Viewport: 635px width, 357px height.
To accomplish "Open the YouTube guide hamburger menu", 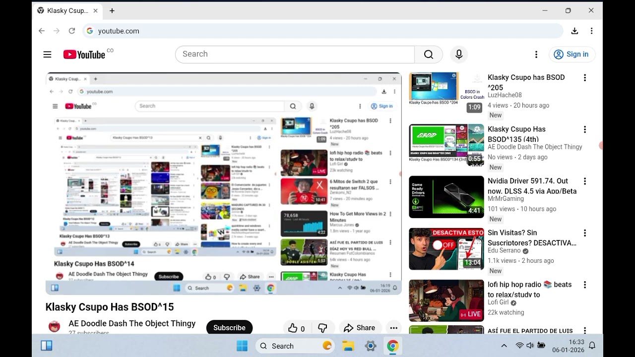I will point(47,55).
